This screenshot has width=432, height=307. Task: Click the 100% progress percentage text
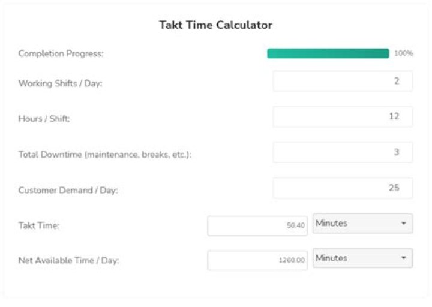(x=403, y=53)
